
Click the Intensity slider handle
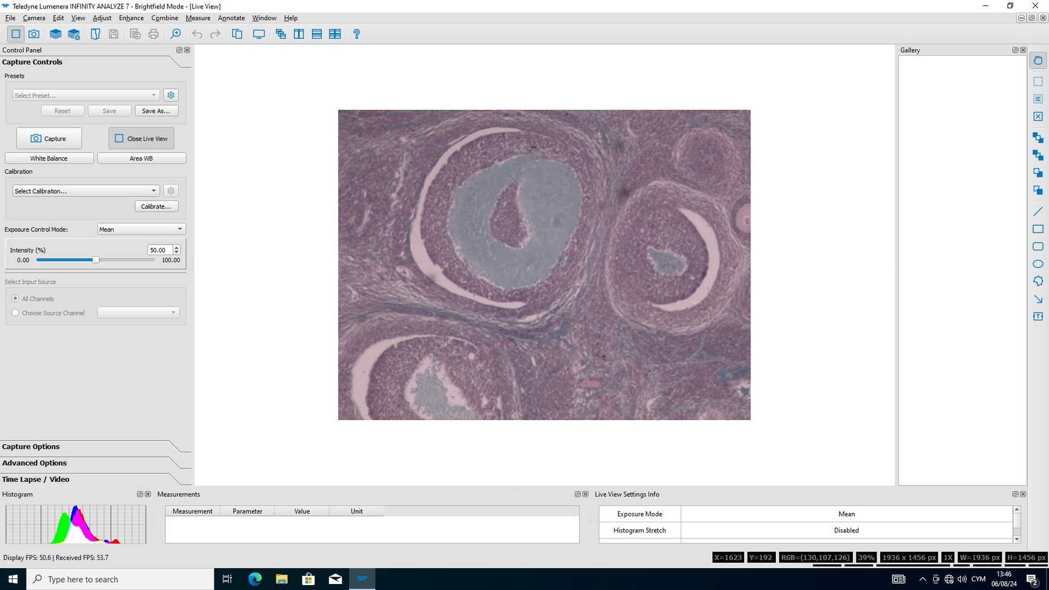(x=95, y=260)
